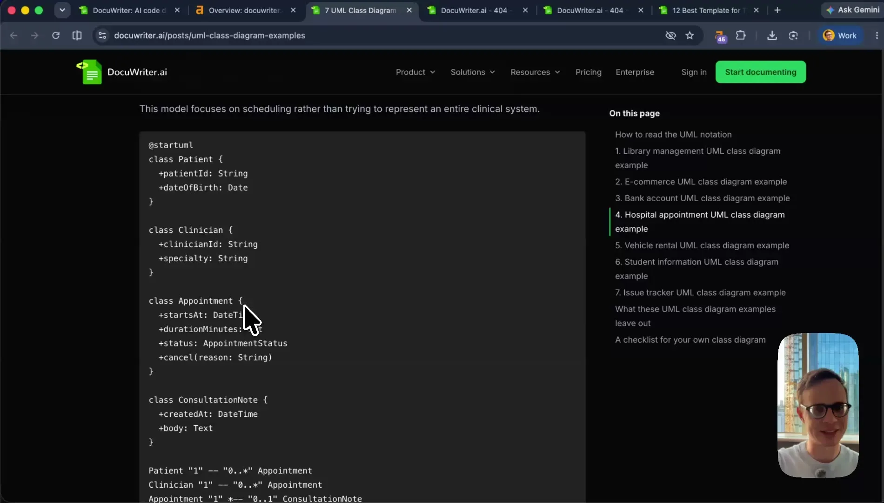
Task: Close the Overview: docuwriter tab
Action: coord(293,10)
